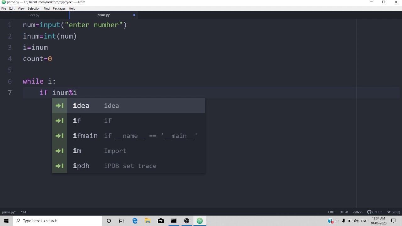This screenshot has height=226, width=402.
Task: Change UTF-8 file encoding
Action: 344,212
